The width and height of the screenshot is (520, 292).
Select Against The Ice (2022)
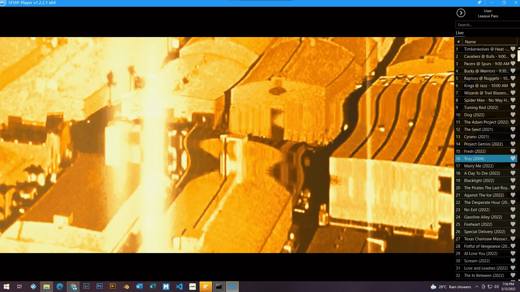(x=486, y=195)
